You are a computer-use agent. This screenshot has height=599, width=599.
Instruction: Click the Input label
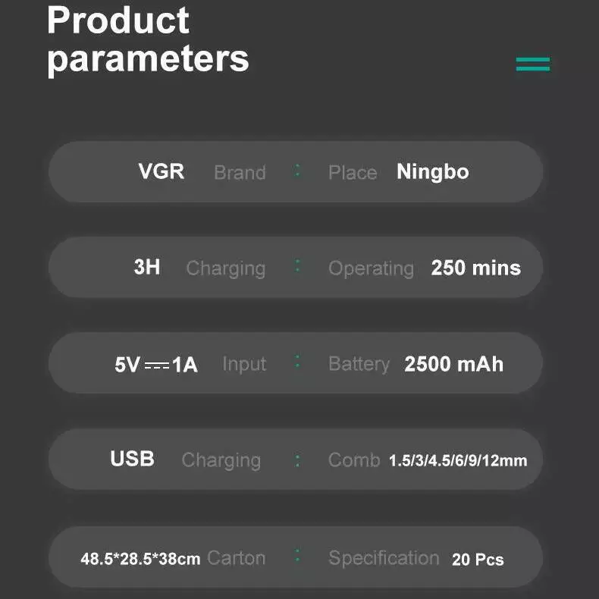click(244, 364)
